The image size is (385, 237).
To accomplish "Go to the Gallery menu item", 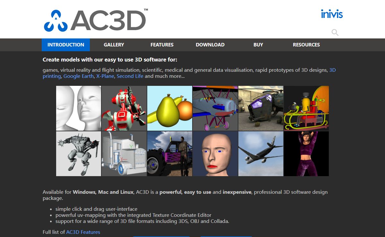I will (114, 45).
